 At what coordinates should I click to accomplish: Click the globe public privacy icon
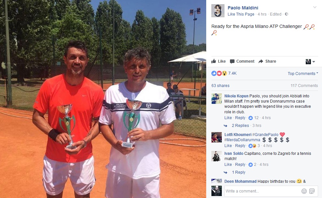[287, 14]
